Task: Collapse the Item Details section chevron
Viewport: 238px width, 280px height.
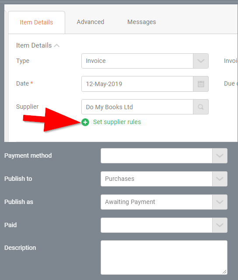Action: pos(57,46)
